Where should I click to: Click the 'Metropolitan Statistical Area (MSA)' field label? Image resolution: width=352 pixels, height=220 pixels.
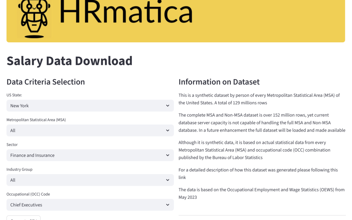(x=36, y=120)
